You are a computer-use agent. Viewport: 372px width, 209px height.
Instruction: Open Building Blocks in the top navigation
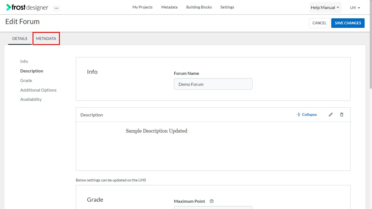pyautogui.click(x=199, y=7)
